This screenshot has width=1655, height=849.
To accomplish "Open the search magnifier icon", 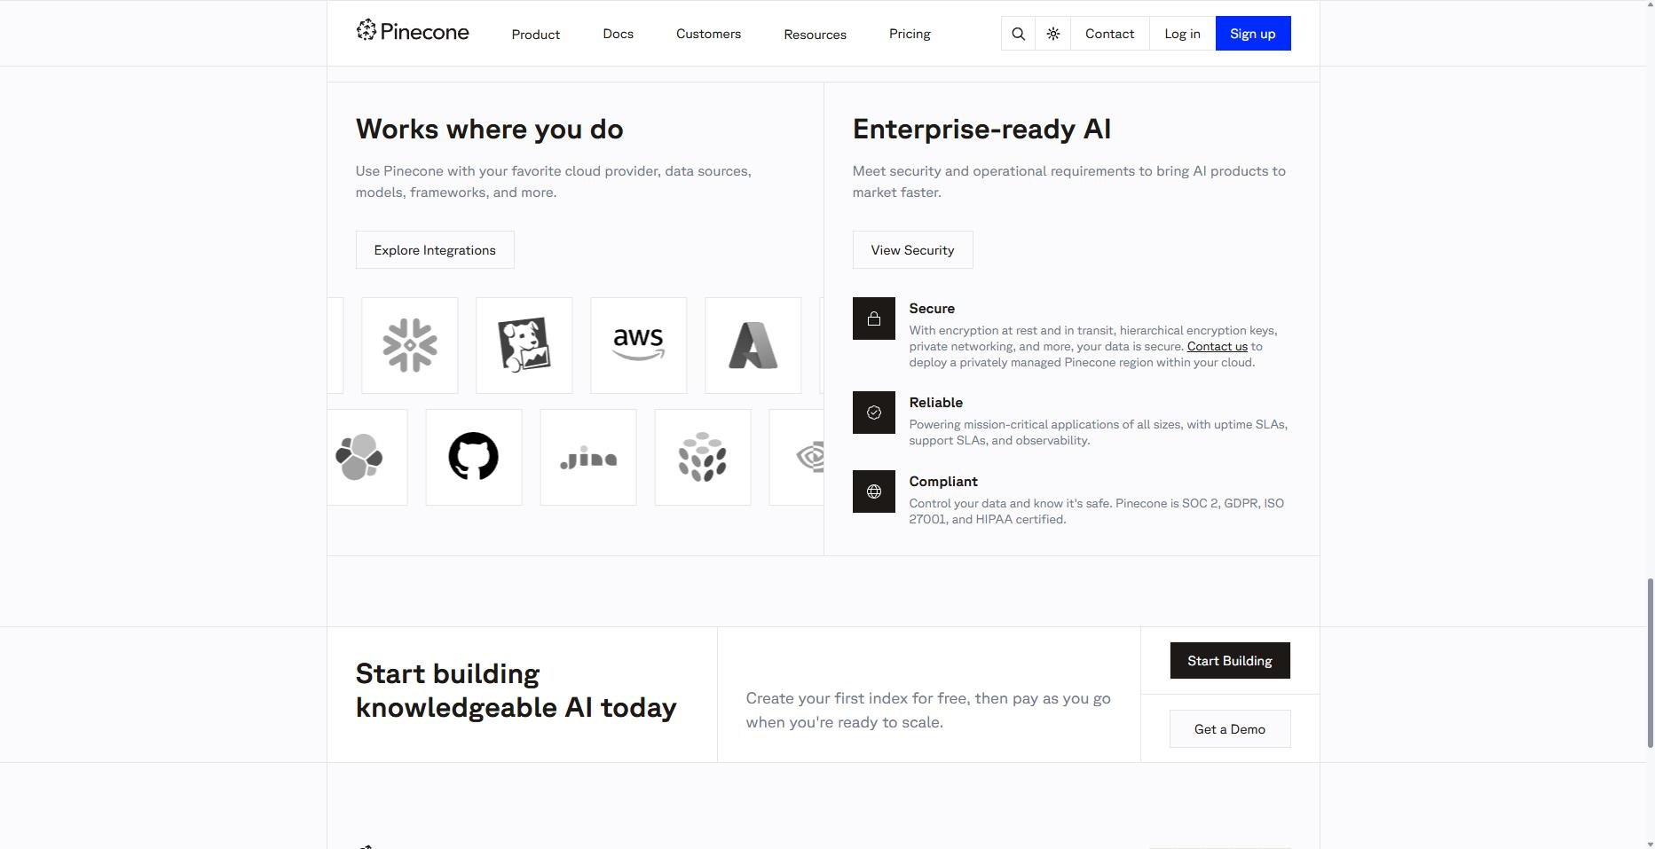I will point(1019,34).
